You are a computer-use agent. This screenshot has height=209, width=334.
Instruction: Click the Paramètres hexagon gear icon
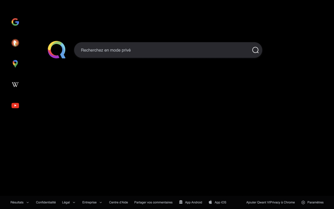pyautogui.click(x=303, y=202)
